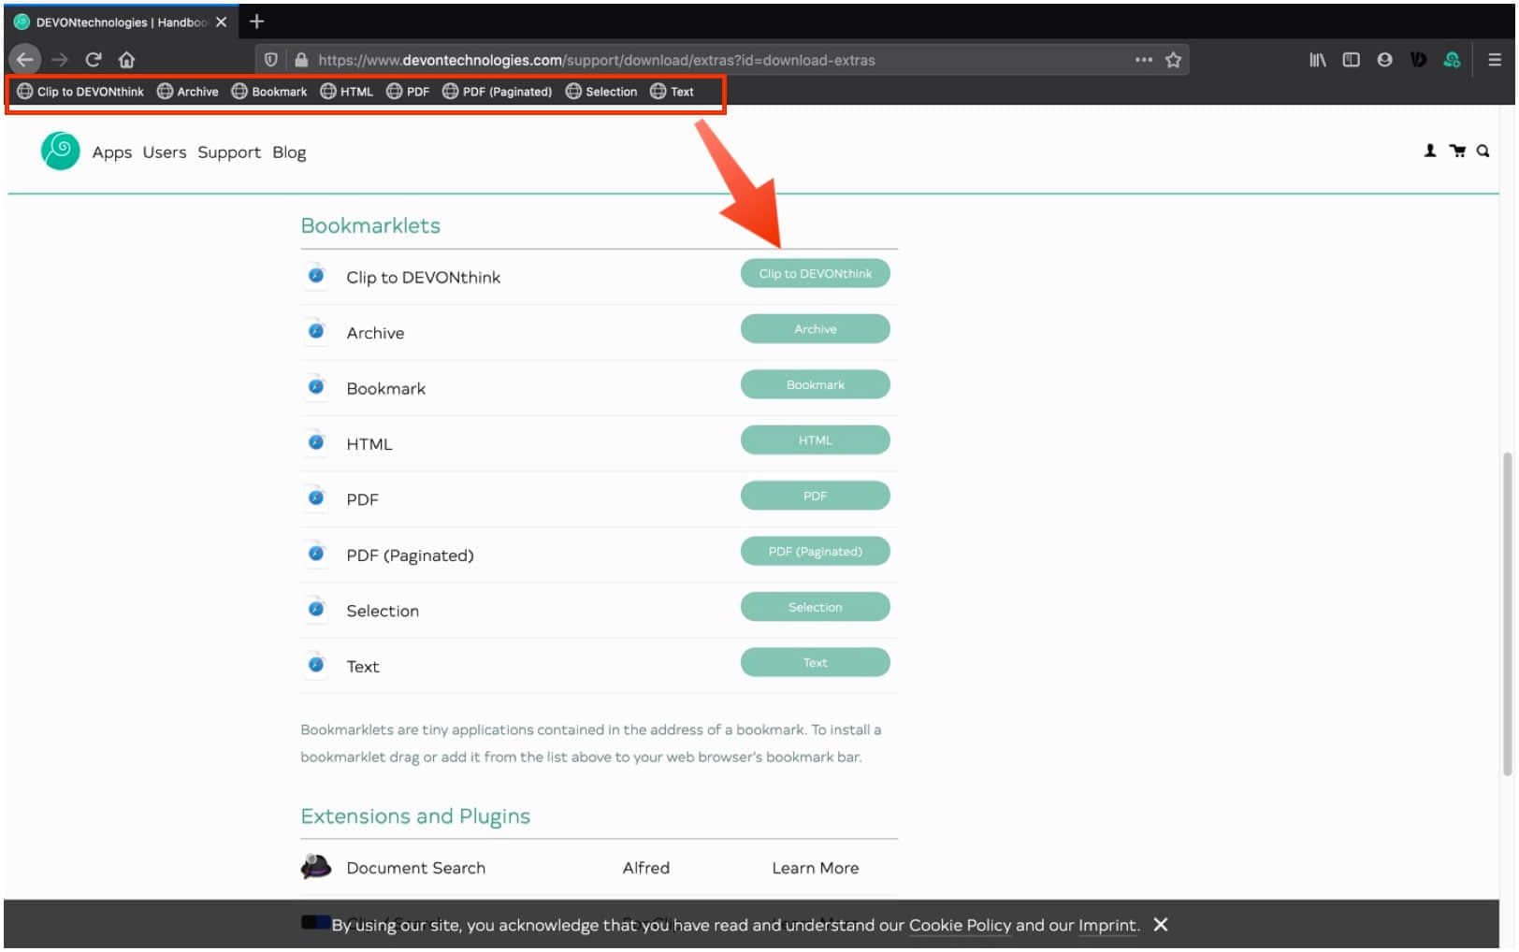Open the Firefox library icon
Image resolution: width=1519 pixels, height=952 pixels.
(x=1317, y=60)
